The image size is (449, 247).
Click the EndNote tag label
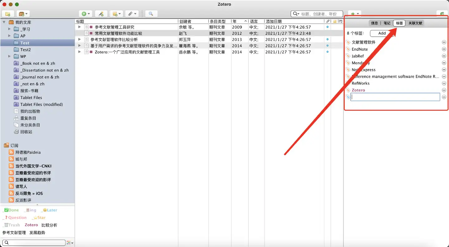click(360, 49)
